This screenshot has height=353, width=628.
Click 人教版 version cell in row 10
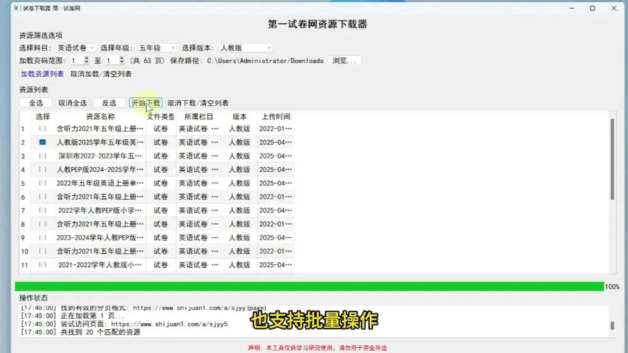pos(240,251)
